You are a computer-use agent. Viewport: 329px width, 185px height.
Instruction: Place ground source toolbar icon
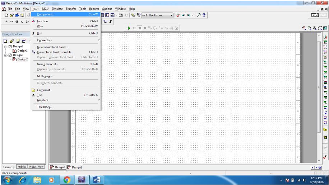(x=6, y=22)
